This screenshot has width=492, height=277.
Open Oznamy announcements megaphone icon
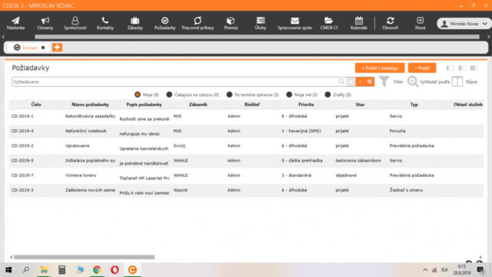click(45, 23)
